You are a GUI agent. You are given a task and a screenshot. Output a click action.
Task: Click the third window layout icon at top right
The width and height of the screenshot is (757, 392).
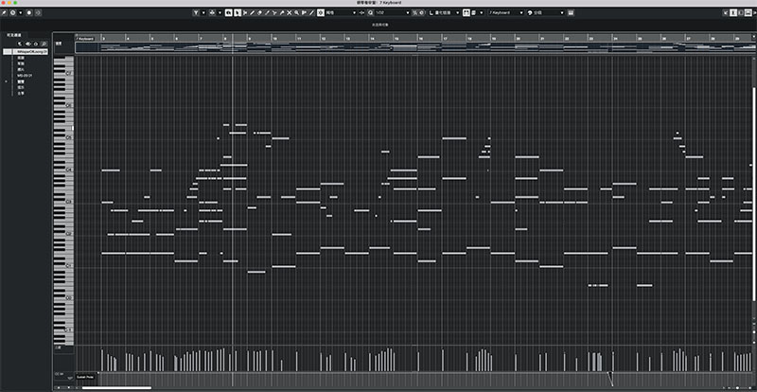[741, 12]
